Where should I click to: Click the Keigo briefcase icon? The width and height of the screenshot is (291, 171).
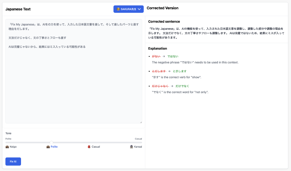click(x=7, y=146)
